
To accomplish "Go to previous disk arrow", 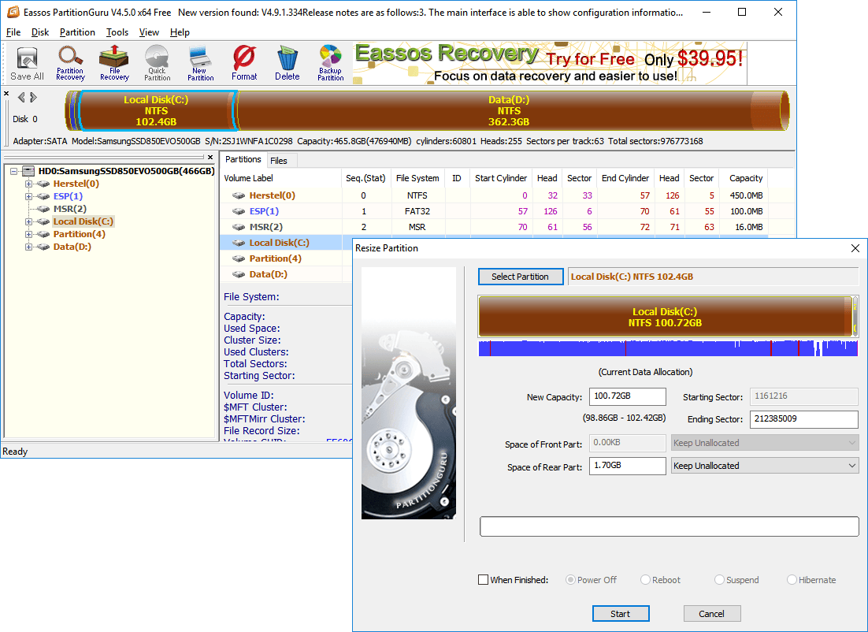I will pos(21,98).
